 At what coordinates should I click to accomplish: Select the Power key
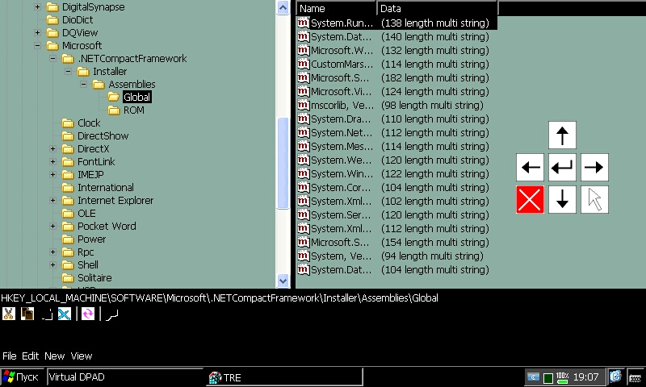click(91, 239)
